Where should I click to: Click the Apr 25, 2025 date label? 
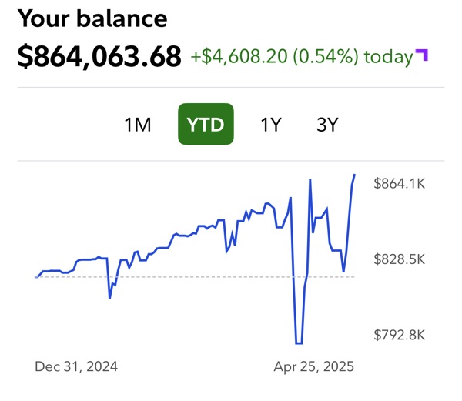point(314,366)
